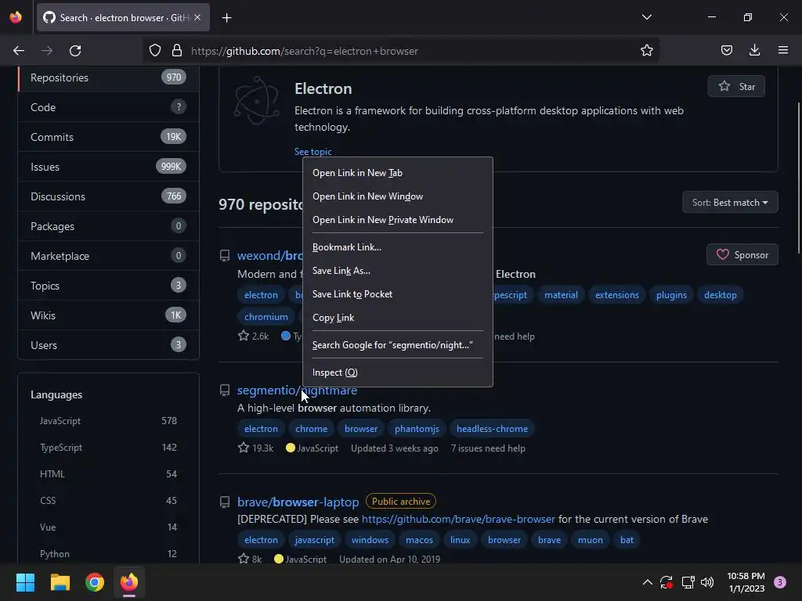Filter results by Discussions
Screen dimensions: 802x601
108,196
